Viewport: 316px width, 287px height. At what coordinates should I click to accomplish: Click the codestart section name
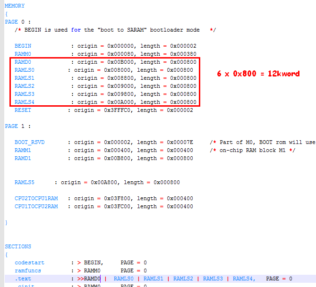pos(29,263)
